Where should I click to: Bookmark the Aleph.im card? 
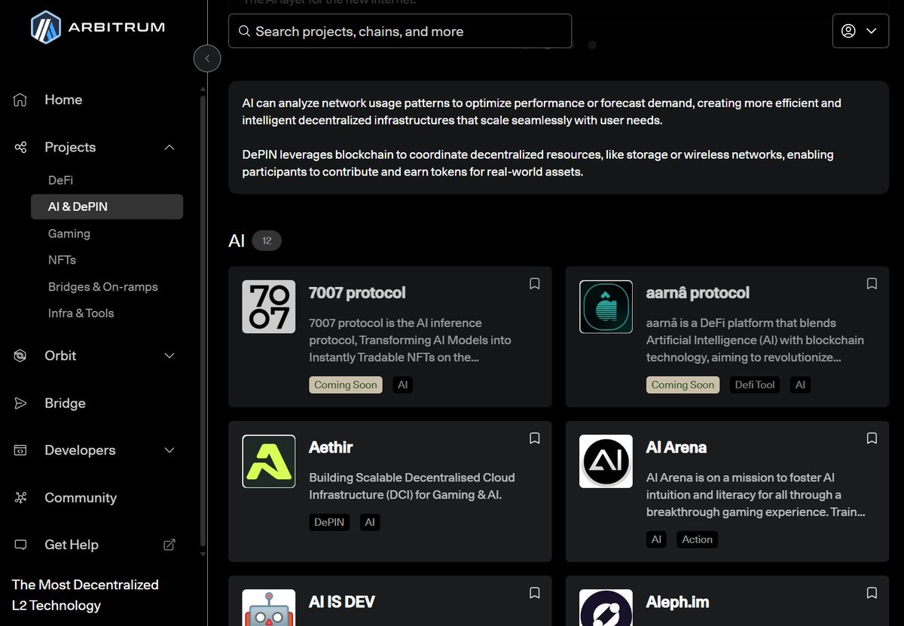click(872, 593)
